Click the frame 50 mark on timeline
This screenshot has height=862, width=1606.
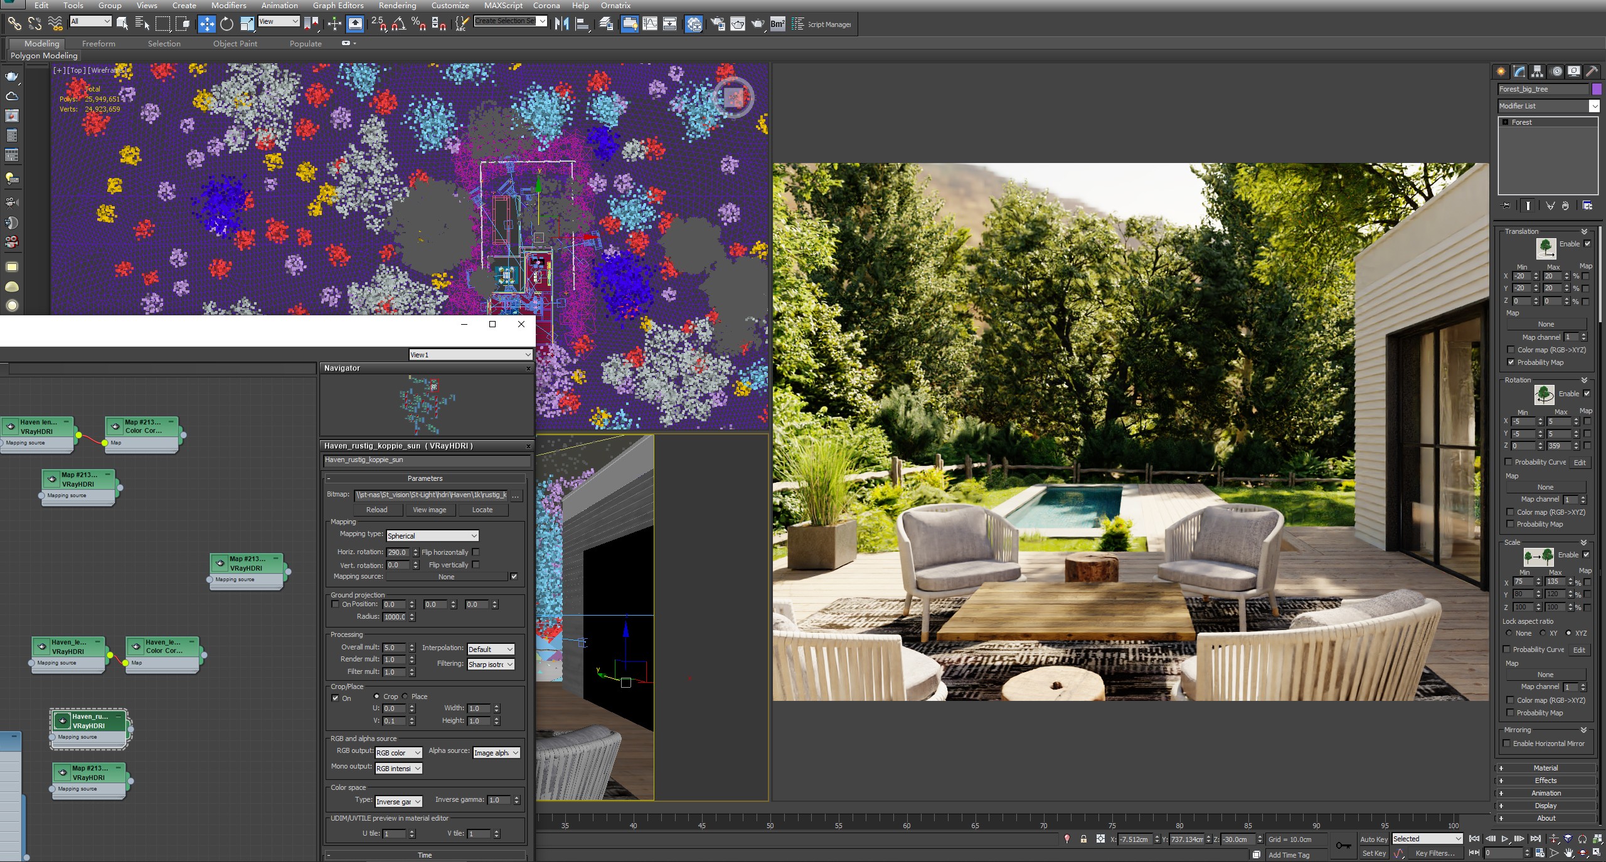pos(770,826)
